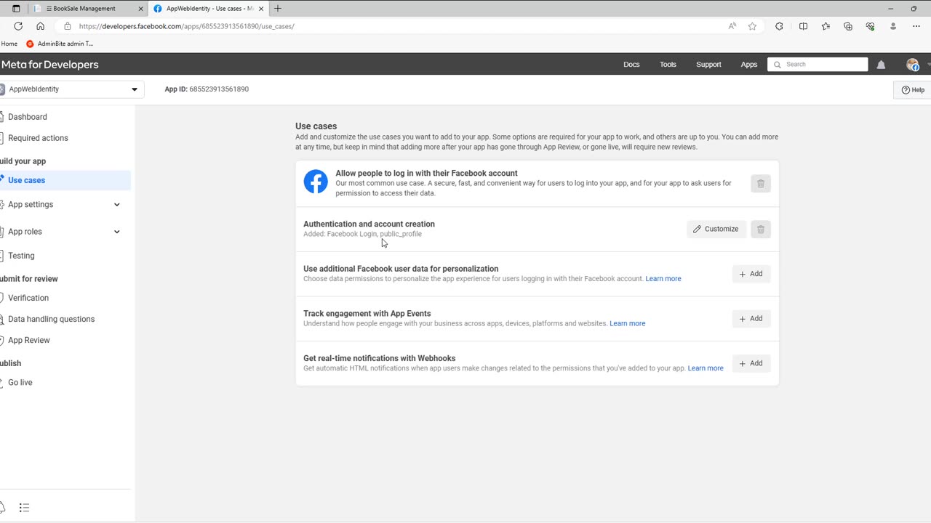Click the Meta for Developers logo

(49, 65)
